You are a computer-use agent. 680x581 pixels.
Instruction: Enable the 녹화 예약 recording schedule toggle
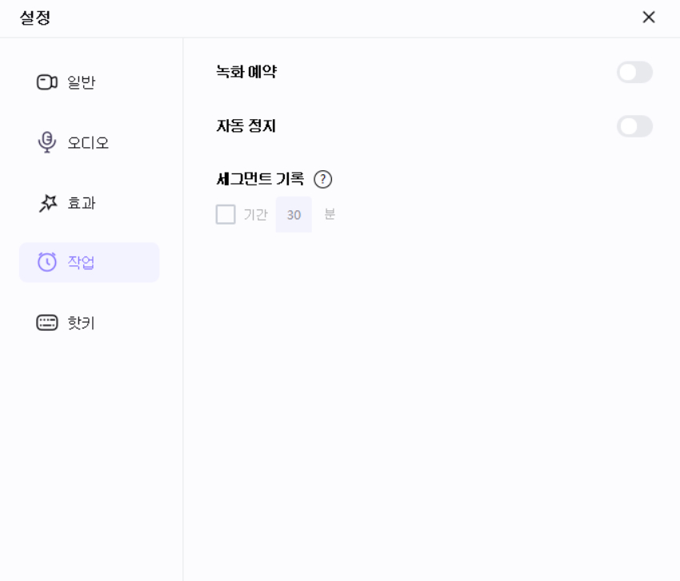coord(634,72)
